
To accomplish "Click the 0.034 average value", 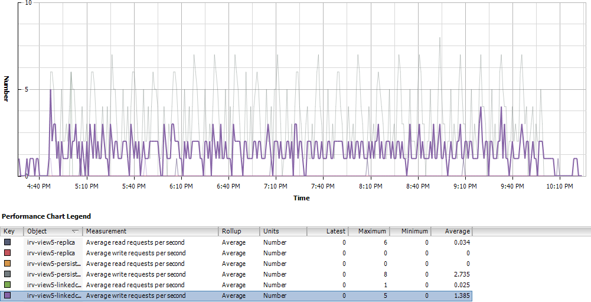I will [462, 242].
